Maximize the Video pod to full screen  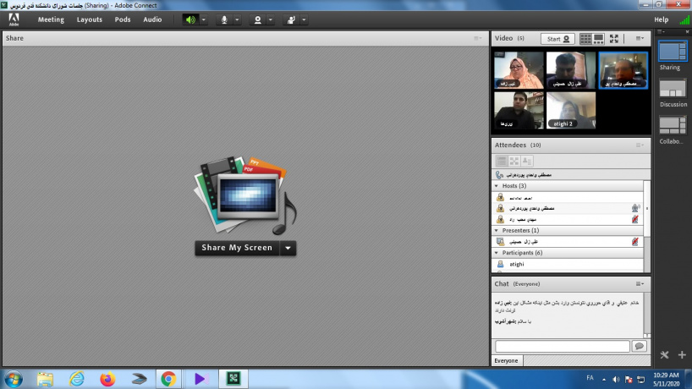click(x=614, y=39)
